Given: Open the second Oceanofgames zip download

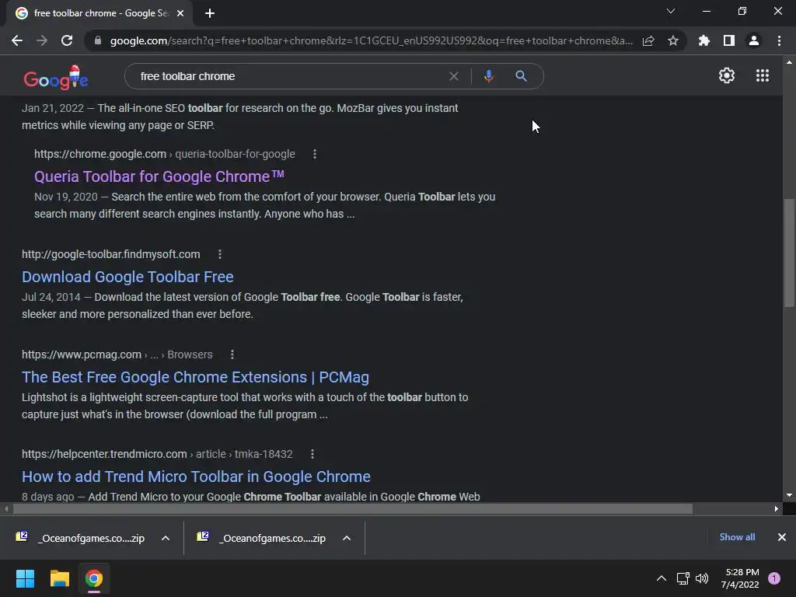Looking at the screenshot, I should pyautogui.click(x=263, y=538).
